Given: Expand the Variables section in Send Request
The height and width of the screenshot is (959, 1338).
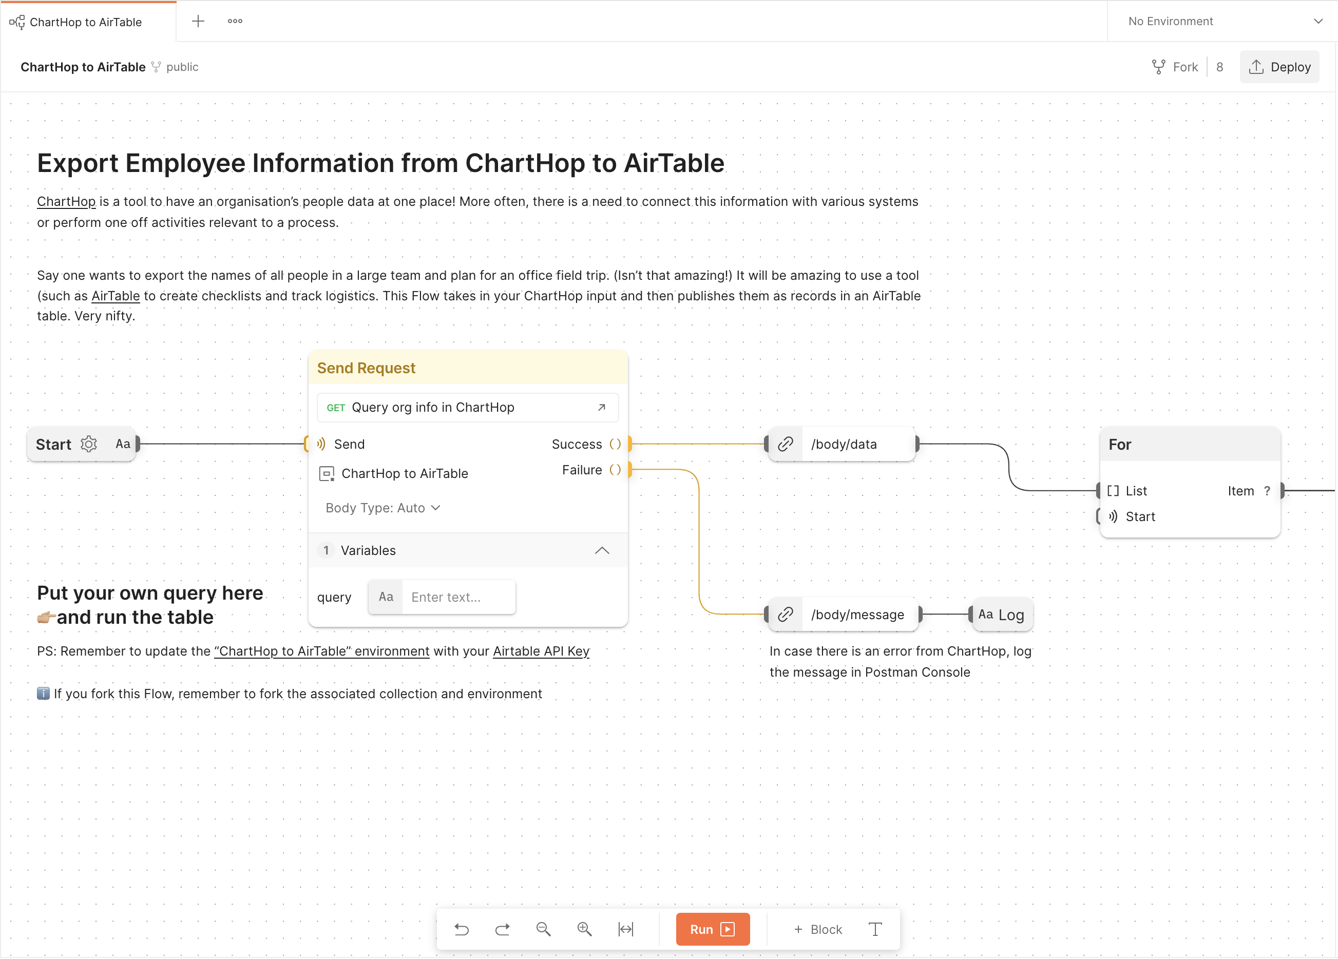Looking at the screenshot, I should pos(602,550).
